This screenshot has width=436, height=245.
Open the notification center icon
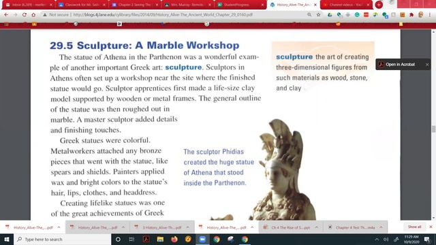point(427,239)
